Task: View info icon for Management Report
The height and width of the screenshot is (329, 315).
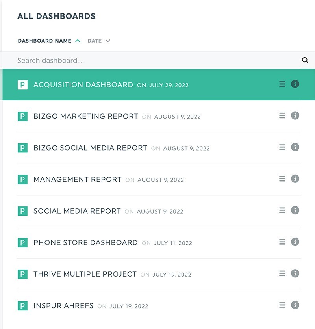Action: click(x=295, y=178)
